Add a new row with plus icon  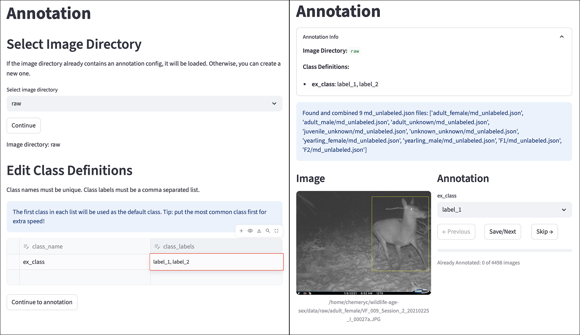pyautogui.click(x=241, y=231)
